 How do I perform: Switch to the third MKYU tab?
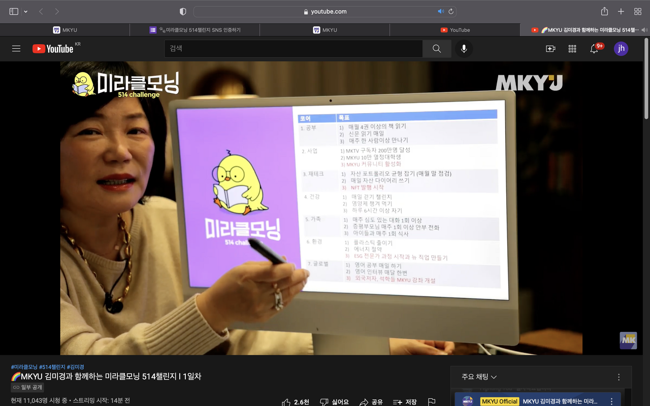(x=325, y=30)
